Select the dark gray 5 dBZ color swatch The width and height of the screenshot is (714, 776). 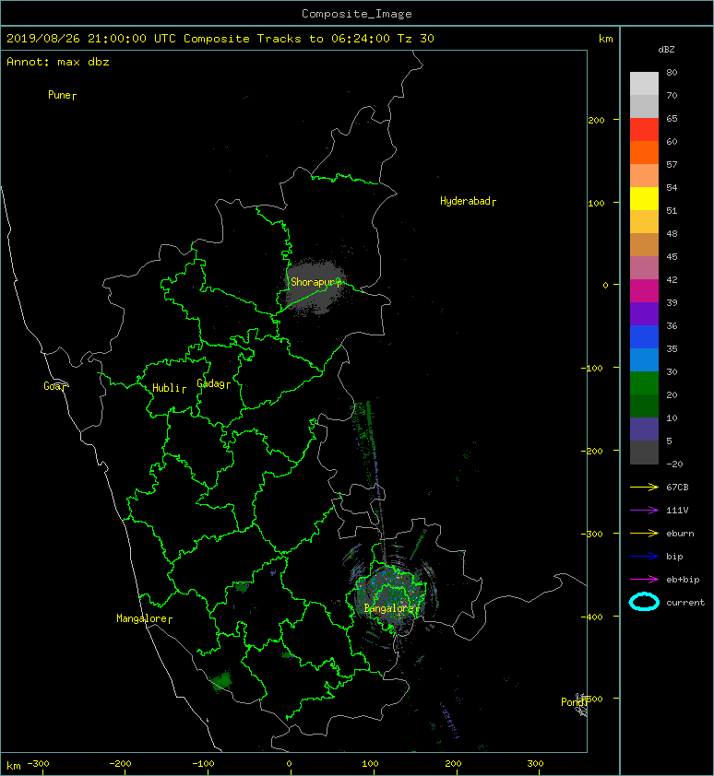click(x=644, y=453)
